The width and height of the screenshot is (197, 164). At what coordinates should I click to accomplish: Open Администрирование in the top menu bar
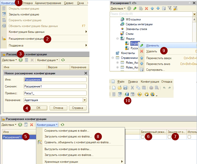pos(48,3)
